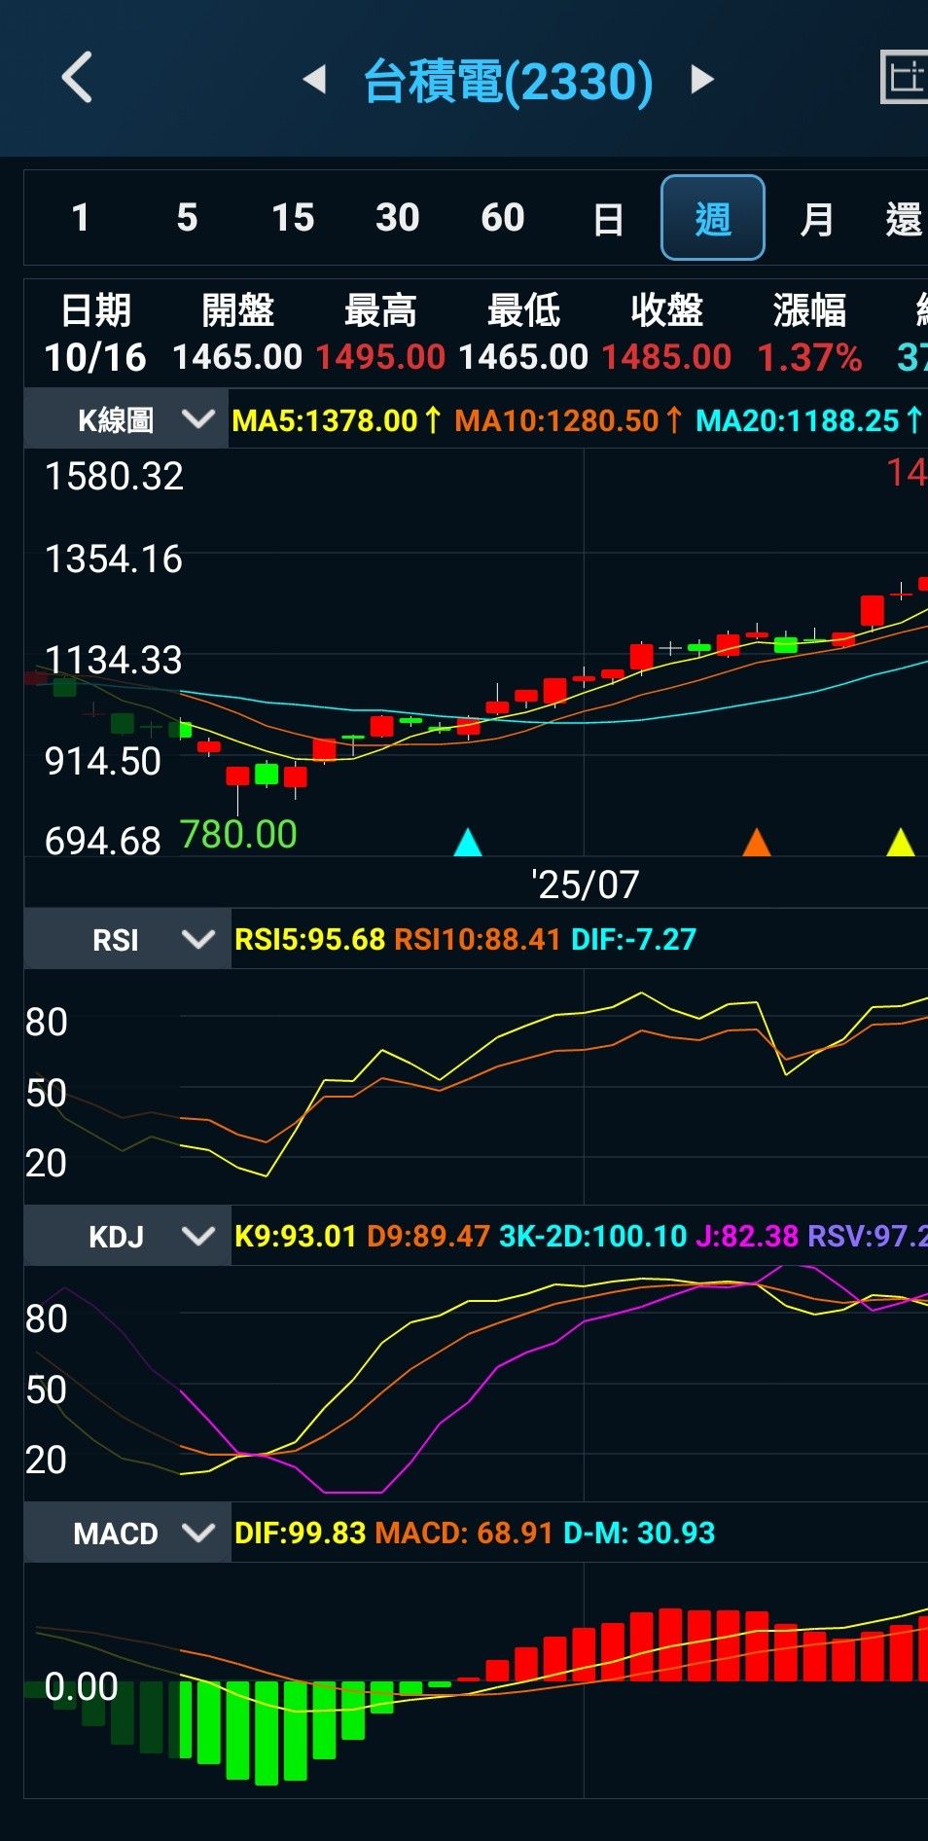Image resolution: width=928 pixels, height=1841 pixels.
Task: Tap the MA20:1188.25 label
Action: click(x=809, y=420)
